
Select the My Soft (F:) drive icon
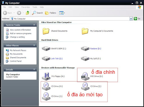pyautogui.click(x=85, y=59)
